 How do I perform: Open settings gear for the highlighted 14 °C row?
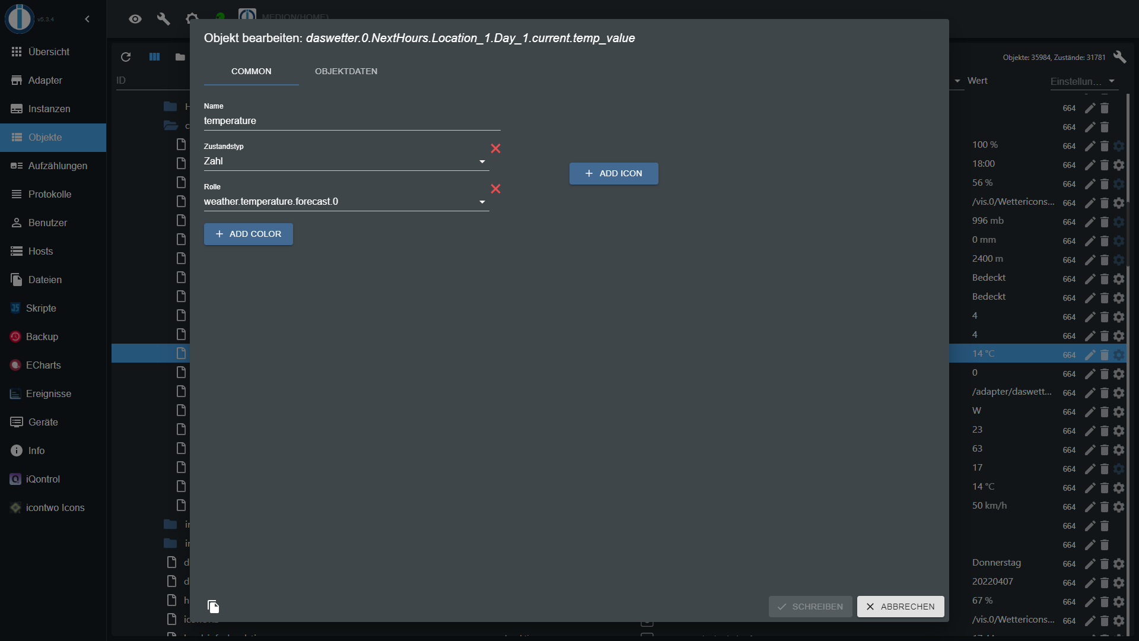pos(1119,355)
